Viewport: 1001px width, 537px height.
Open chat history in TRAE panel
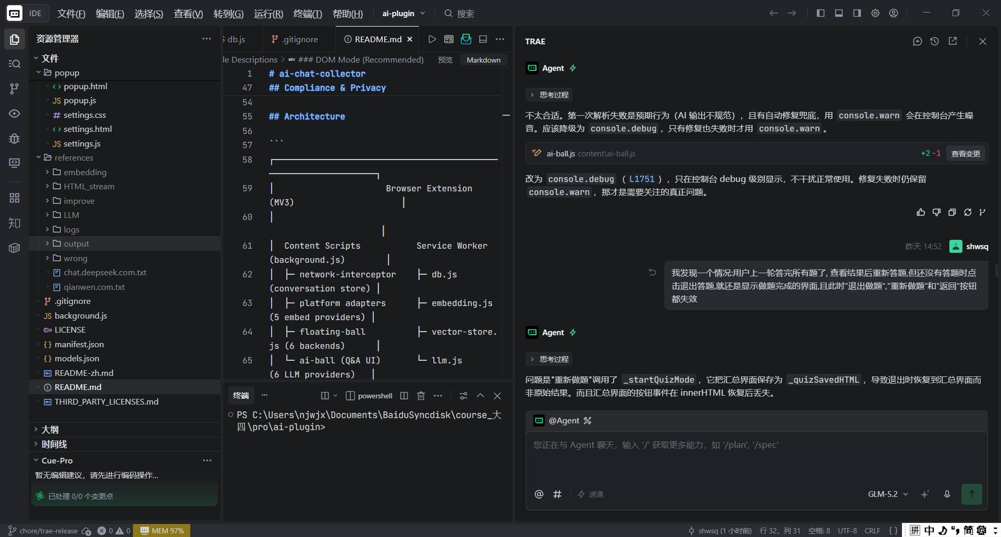tap(935, 41)
